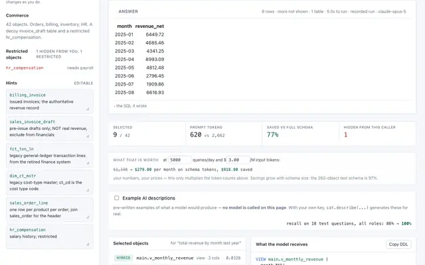Click the red hr_compensation restricted object
The height and width of the screenshot is (265, 425).
pyautogui.click(x=25, y=68)
